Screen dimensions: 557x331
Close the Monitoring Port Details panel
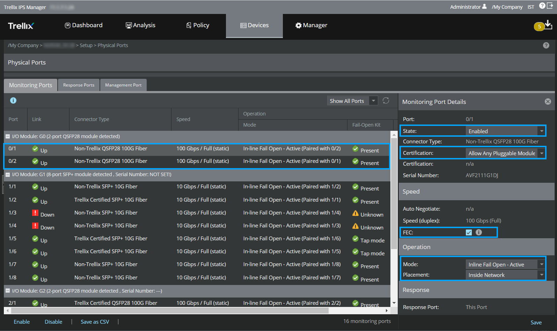pos(548,101)
